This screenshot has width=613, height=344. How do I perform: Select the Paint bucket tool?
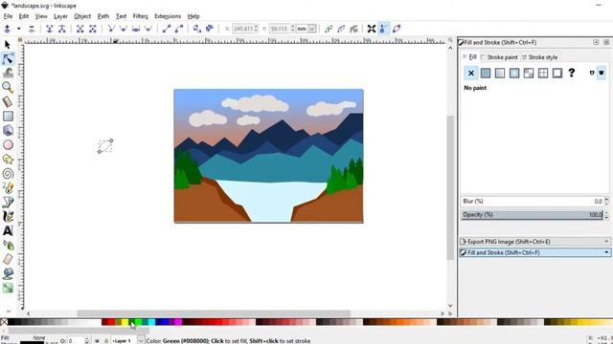[8, 274]
